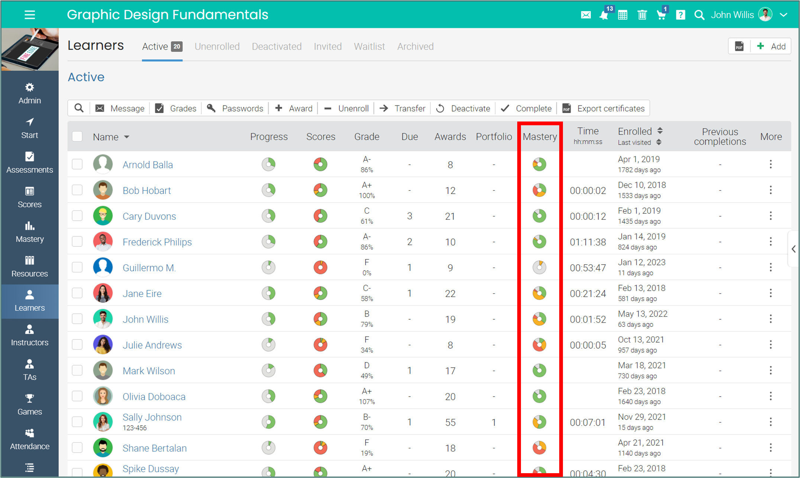The image size is (800, 478).
Task: Check notifications bell with 13 badge
Action: (x=604, y=15)
